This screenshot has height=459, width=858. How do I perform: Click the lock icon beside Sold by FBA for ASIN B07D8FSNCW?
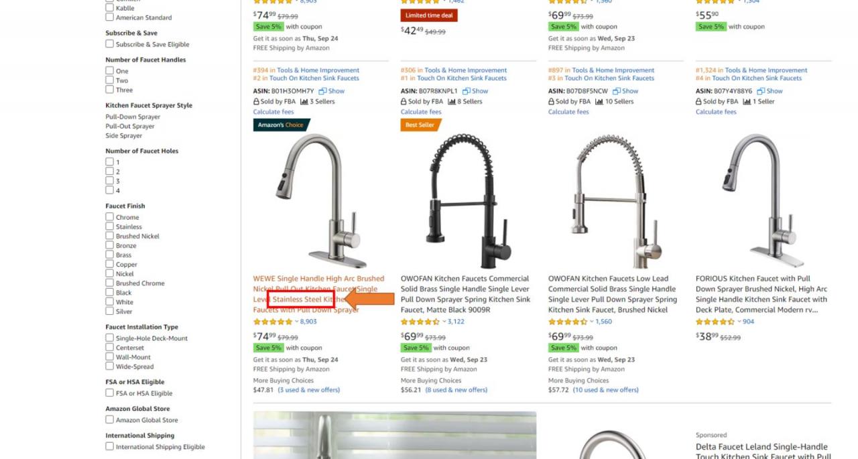coord(551,102)
